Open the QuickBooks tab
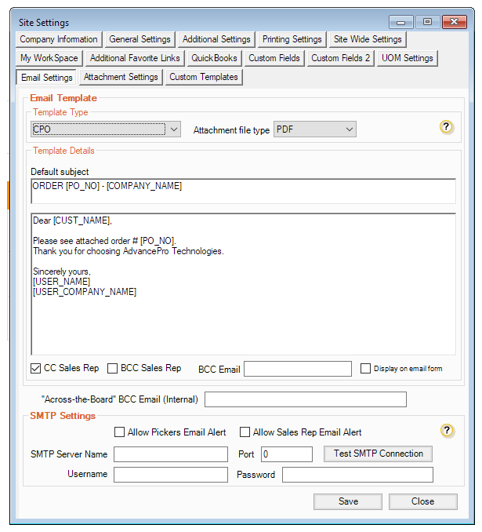The width and height of the screenshot is (482, 532). click(214, 58)
